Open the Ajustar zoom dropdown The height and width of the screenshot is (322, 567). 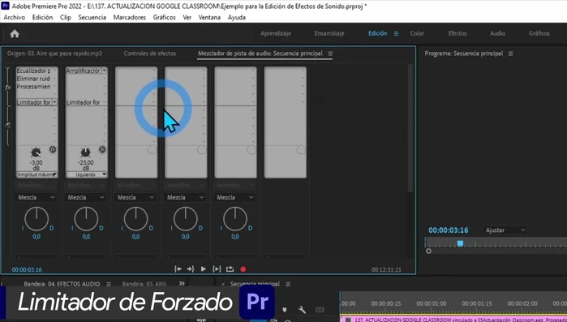(x=505, y=230)
